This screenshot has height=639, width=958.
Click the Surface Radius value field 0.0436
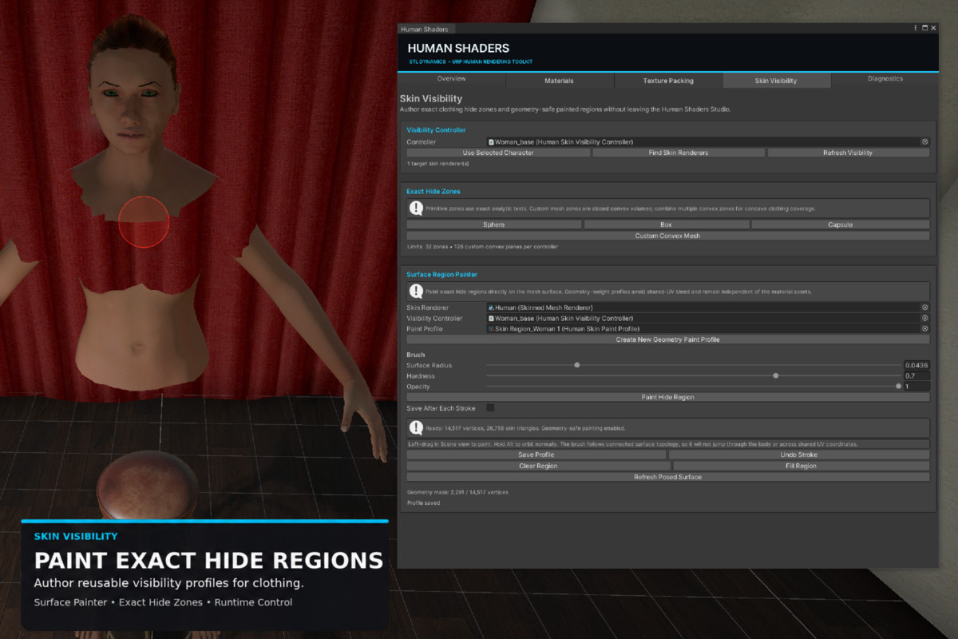[x=916, y=365]
